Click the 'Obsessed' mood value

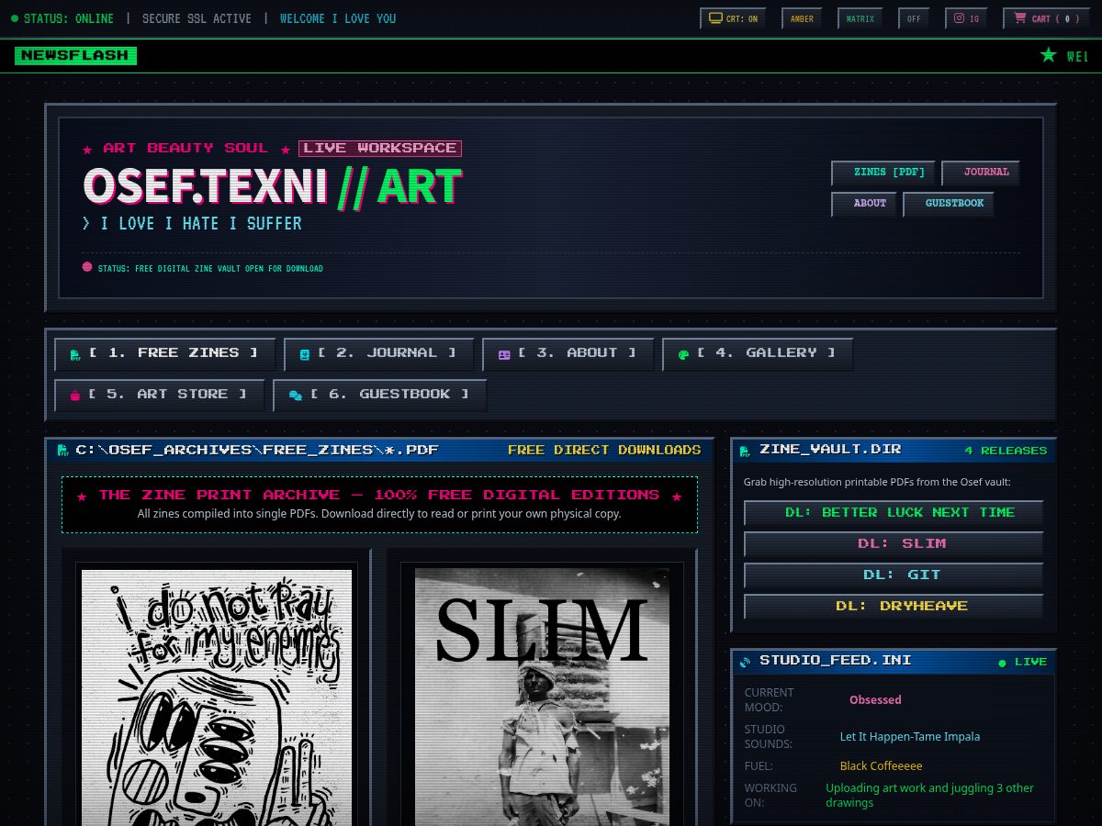(875, 700)
